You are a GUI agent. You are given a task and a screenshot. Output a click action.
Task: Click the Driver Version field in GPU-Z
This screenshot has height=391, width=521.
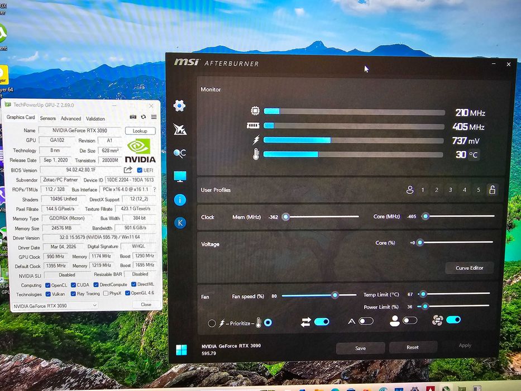tap(99, 237)
